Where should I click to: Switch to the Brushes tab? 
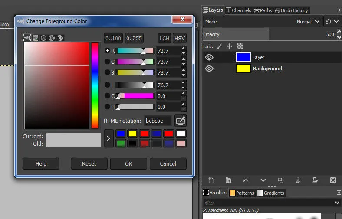(x=215, y=193)
